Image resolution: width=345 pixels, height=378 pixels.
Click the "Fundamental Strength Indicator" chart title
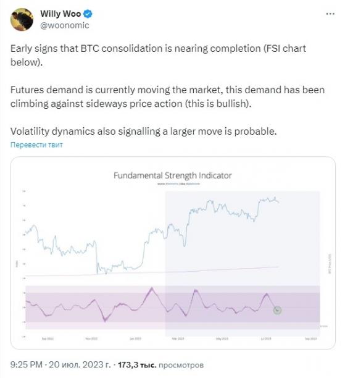click(173, 175)
